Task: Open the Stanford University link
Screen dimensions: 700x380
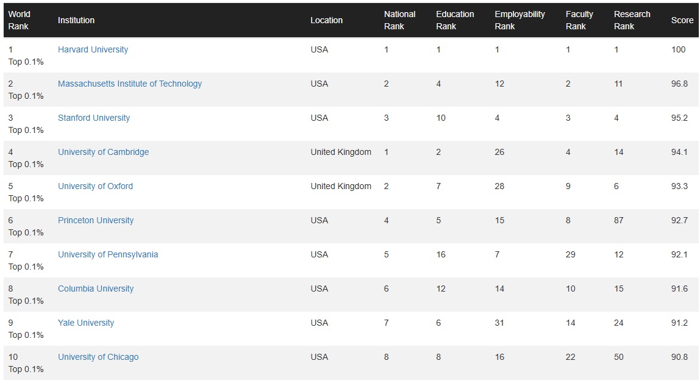Action: [x=94, y=118]
